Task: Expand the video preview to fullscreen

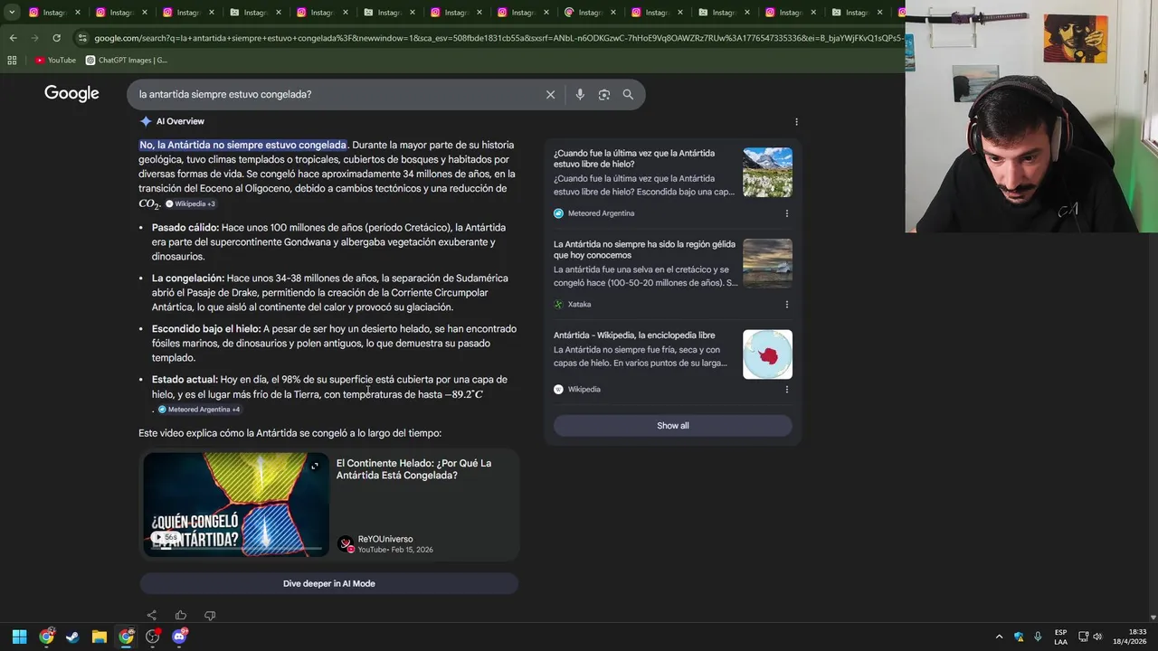Action: point(314,467)
